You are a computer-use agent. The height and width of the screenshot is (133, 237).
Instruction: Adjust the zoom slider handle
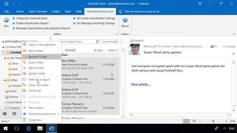coord(213,121)
